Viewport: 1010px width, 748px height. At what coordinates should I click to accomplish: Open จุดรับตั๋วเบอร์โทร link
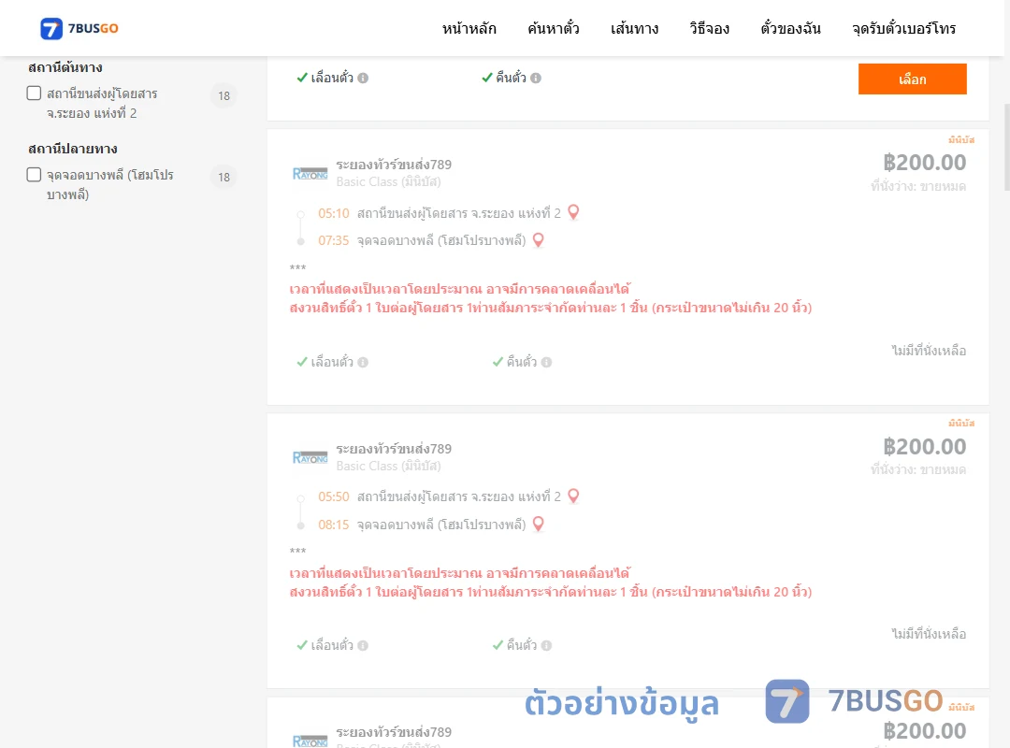point(903,28)
